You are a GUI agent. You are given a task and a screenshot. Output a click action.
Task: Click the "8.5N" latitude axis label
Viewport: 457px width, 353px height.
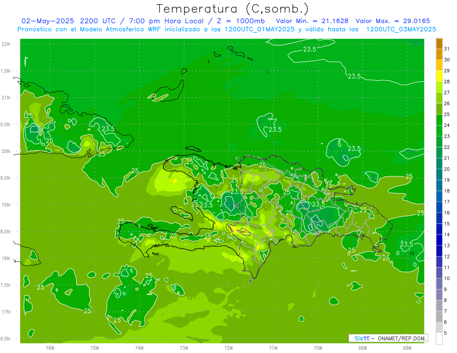[x=6, y=232]
